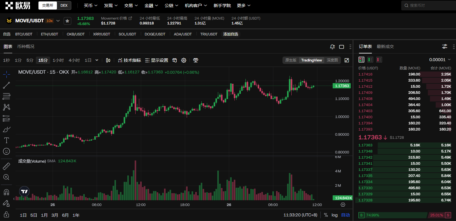The height and width of the screenshot is (221, 456).
Task: Open order book filter settings icon
Action: [x=445, y=46]
